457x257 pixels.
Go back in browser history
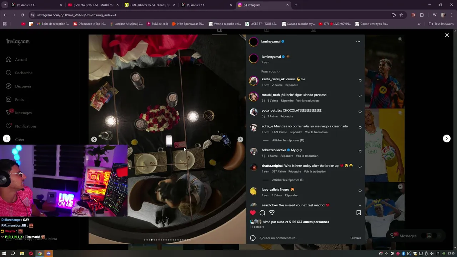(x=5, y=15)
